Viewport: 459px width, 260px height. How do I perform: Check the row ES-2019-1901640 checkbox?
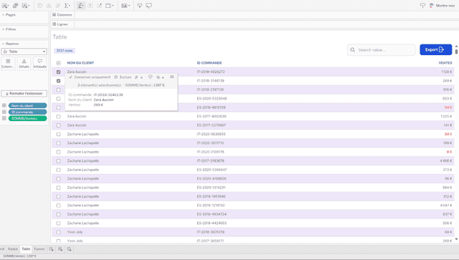(59, 196)
